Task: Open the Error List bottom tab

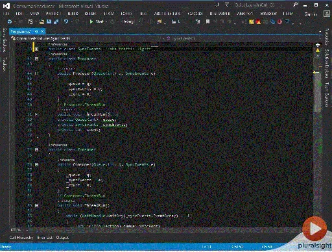Action: point(45,238)
